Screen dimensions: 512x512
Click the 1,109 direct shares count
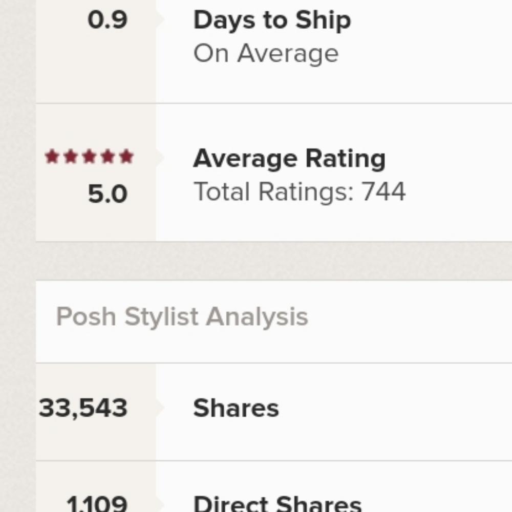coord(97,503)
